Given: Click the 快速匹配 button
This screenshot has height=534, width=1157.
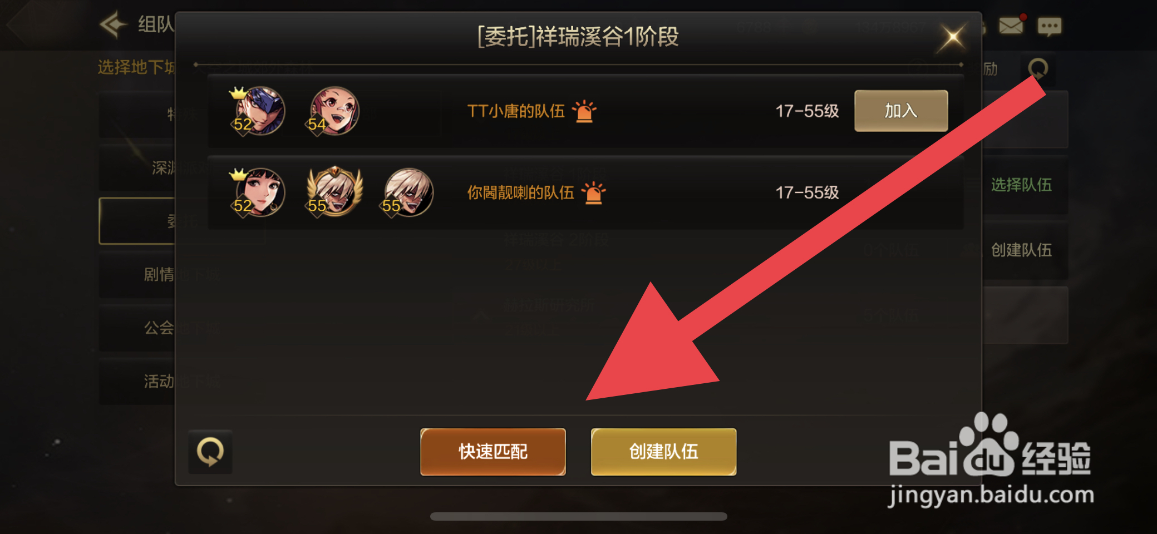Looking at the screenshot, I should pyautogui.click(x=493, y=452).
